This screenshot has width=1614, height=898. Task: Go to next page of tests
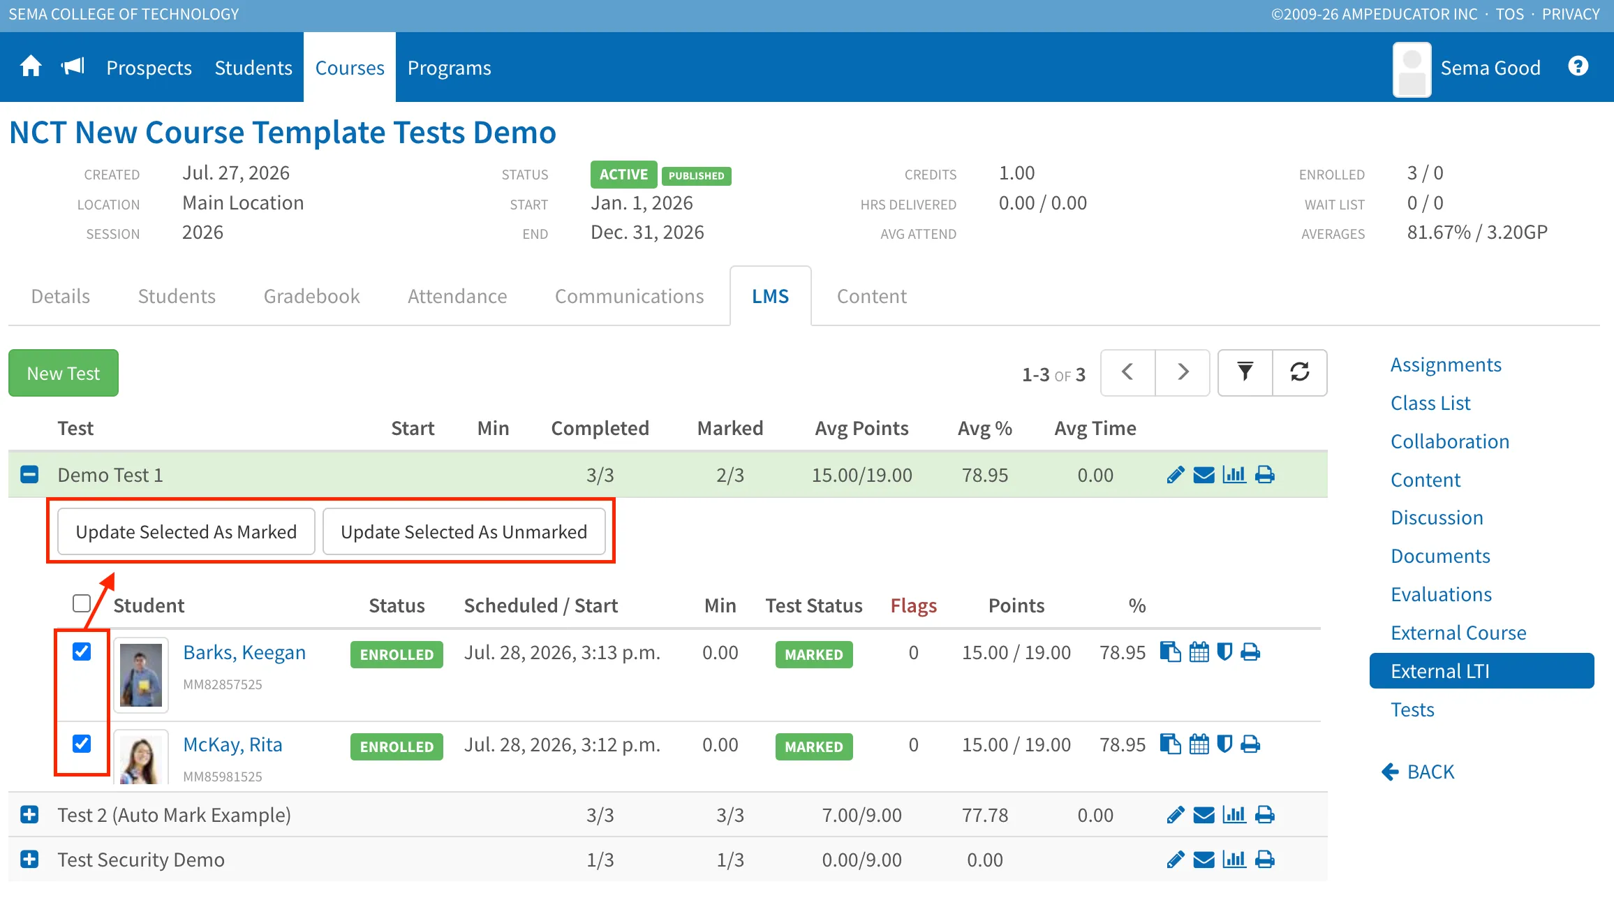(x=1183, y=372)
